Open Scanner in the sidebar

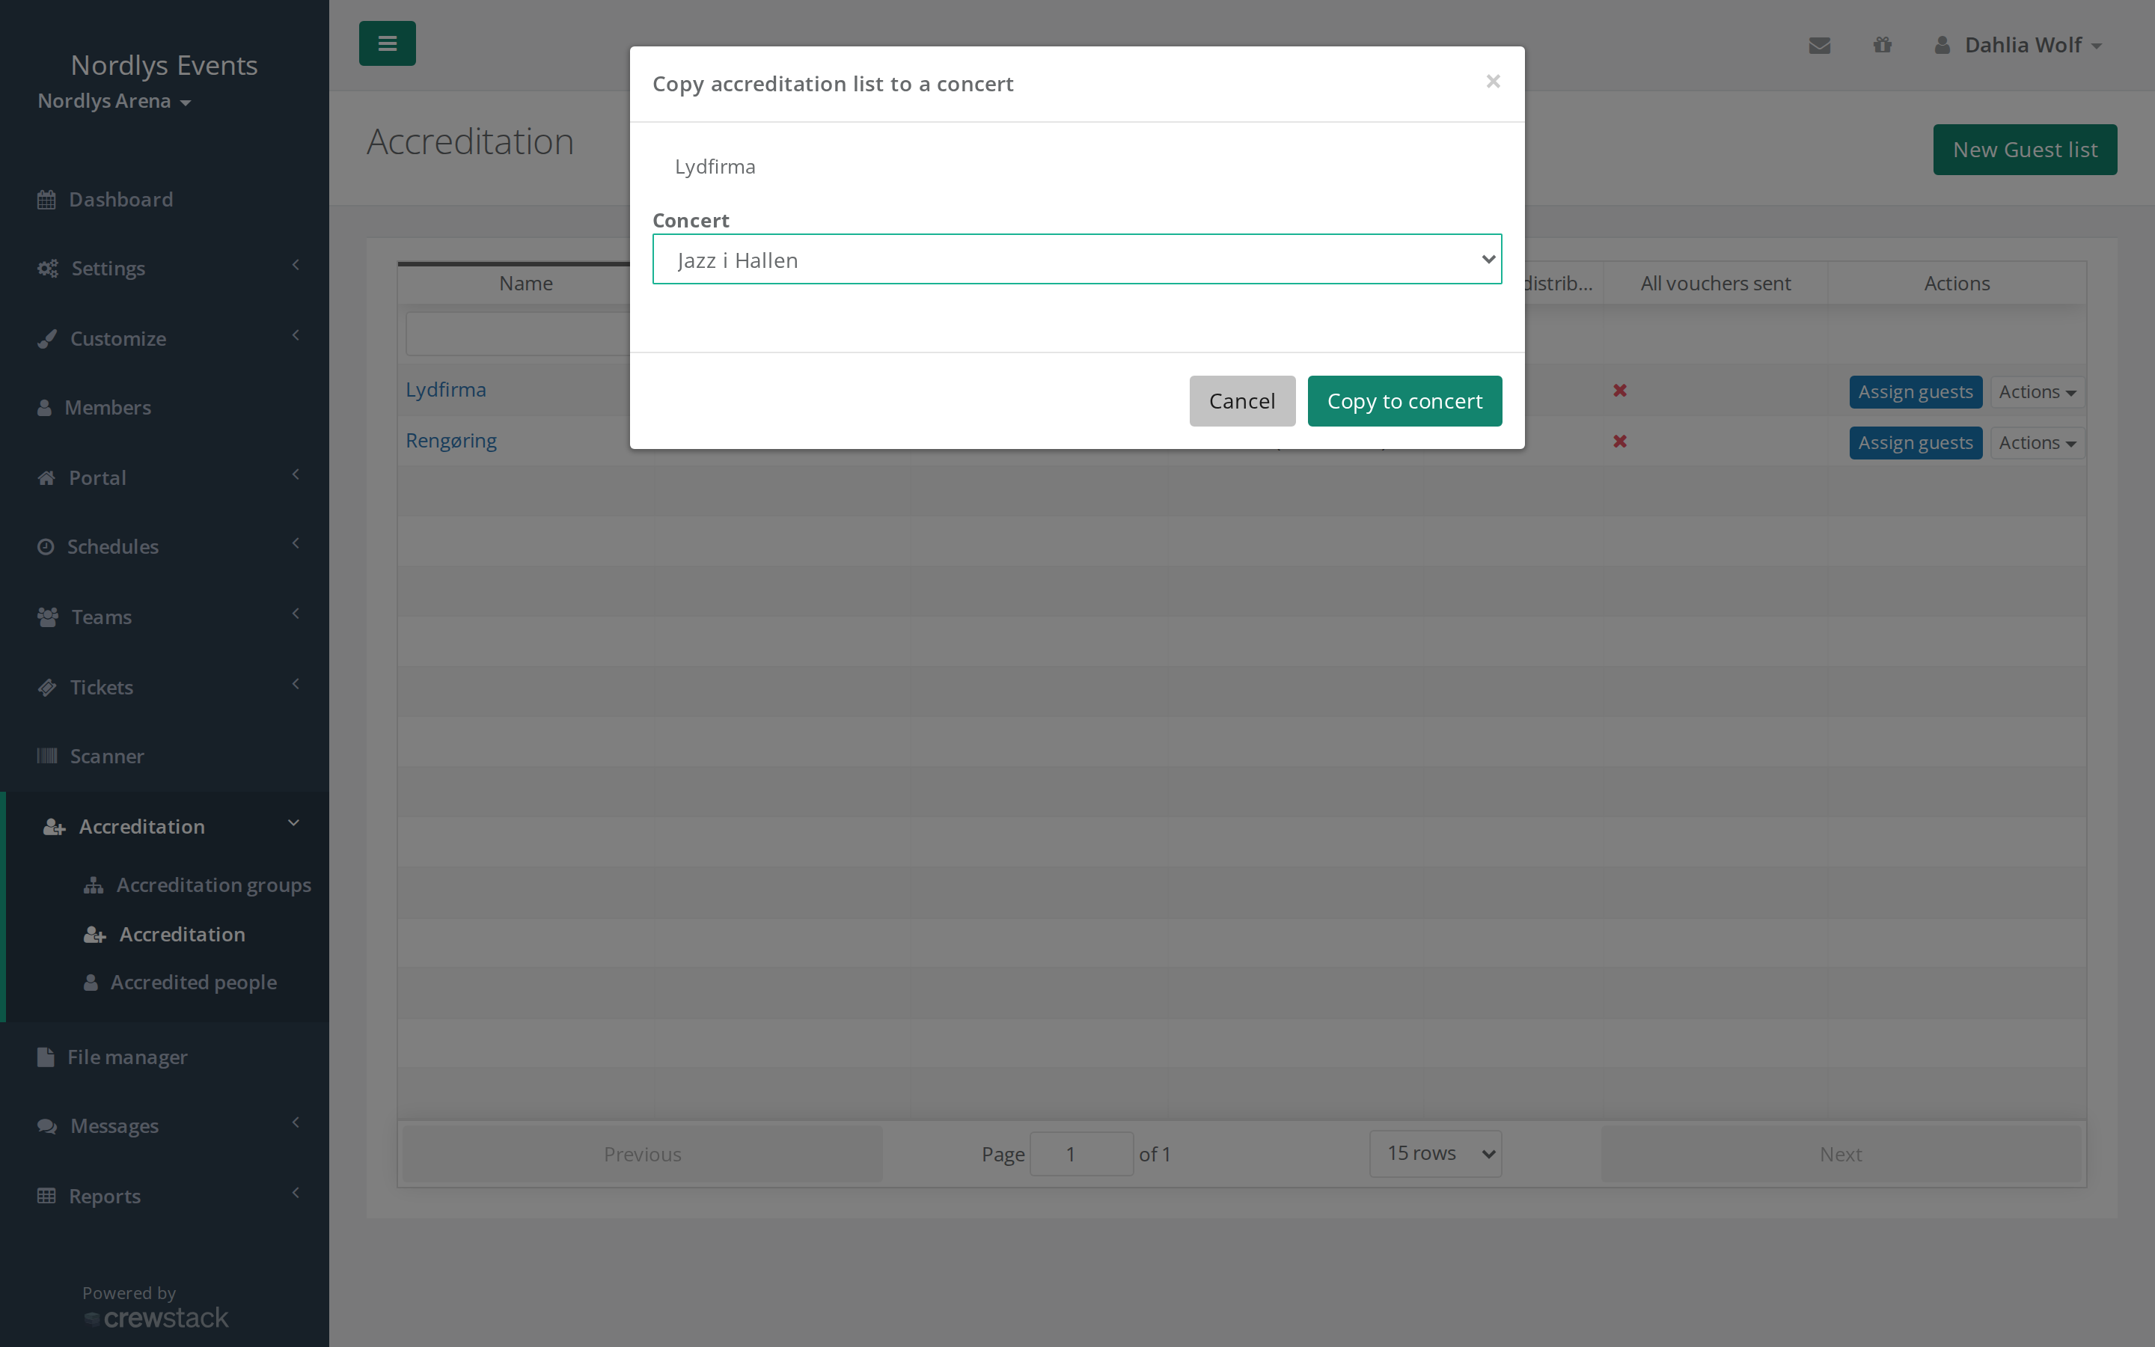pos(165,757)
